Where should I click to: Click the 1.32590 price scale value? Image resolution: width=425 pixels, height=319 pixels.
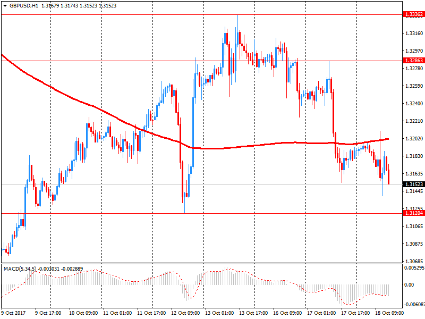414,86
